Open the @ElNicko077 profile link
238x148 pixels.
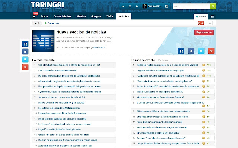click(98, 48)
